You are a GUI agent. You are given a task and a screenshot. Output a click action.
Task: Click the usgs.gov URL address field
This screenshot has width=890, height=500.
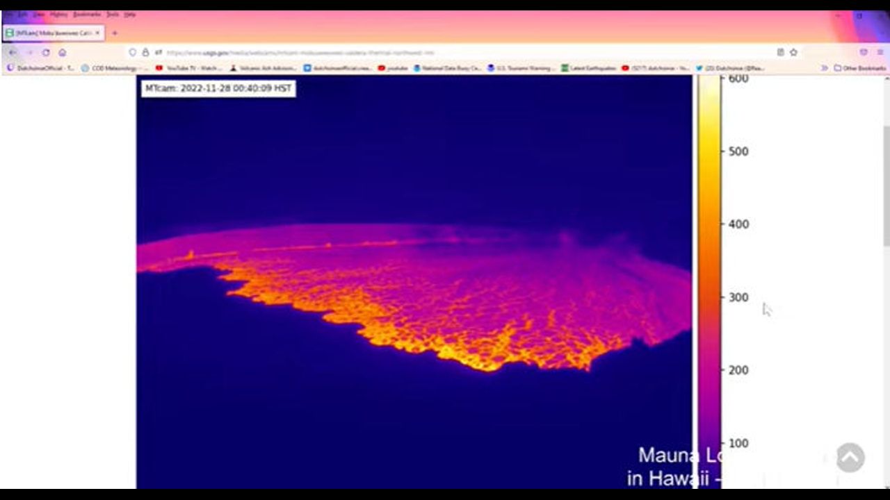click(417, 53)
